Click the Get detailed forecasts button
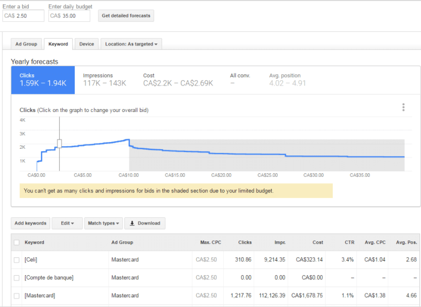421x307 pixels. 126,15
